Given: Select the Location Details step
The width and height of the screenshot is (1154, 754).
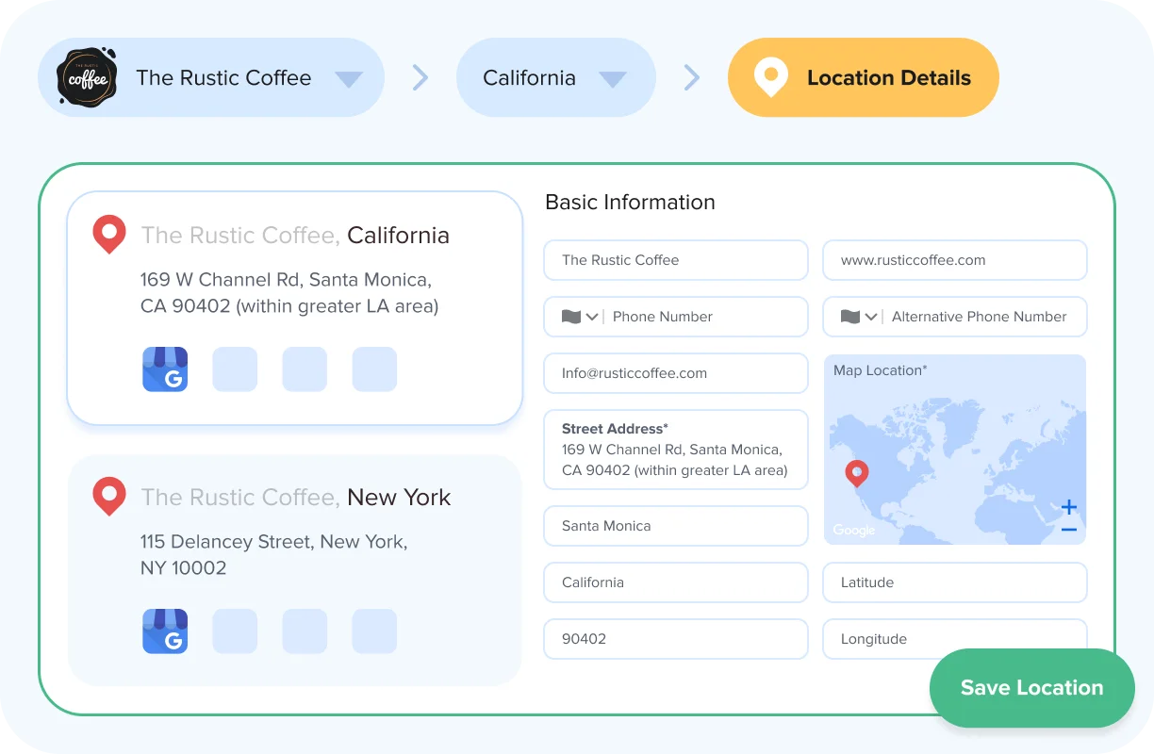Looking at the screenshot, I should pos(863,77).
